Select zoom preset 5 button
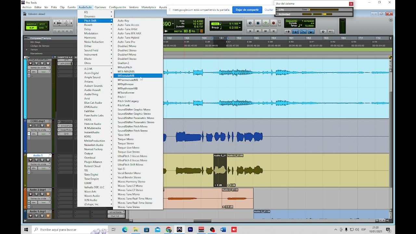The height and width of the screenshot is (234, 416). (x=71, y=31)
